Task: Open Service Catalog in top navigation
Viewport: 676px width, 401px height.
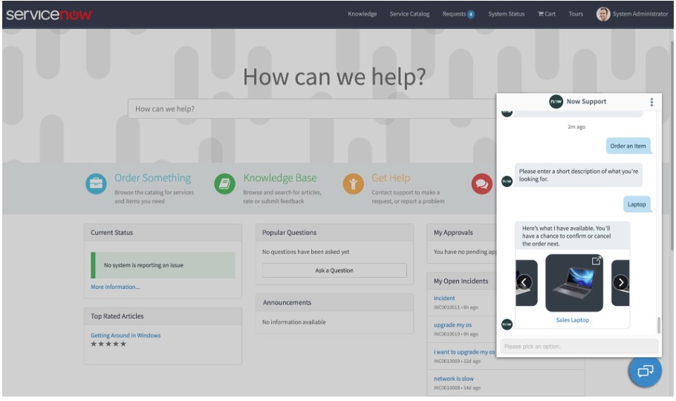Action: [x=409, y=14]
